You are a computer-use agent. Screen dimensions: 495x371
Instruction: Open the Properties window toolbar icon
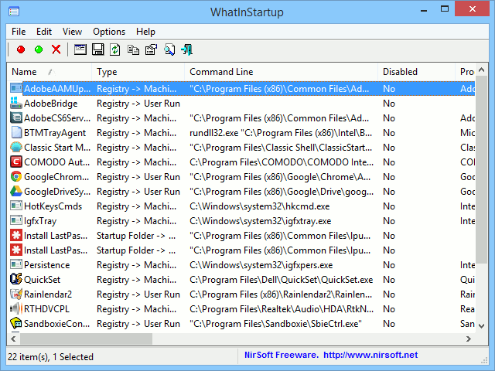pyautogui.click(x=80, y=49)
